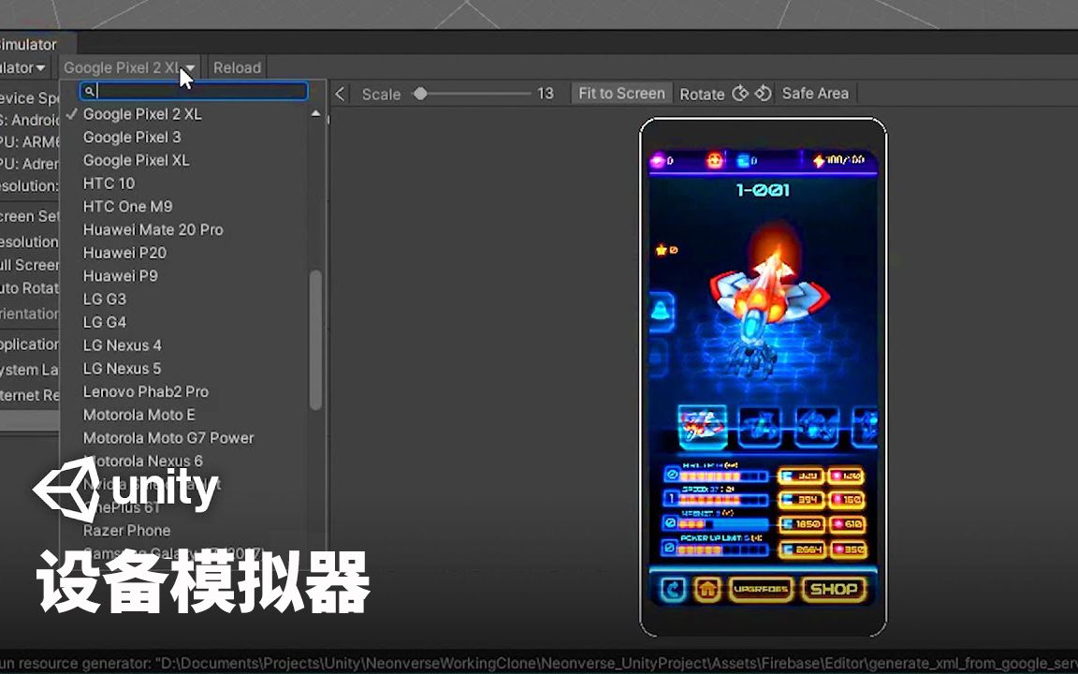Tap the back arrow icon in game preview

(x=673, y=589)
